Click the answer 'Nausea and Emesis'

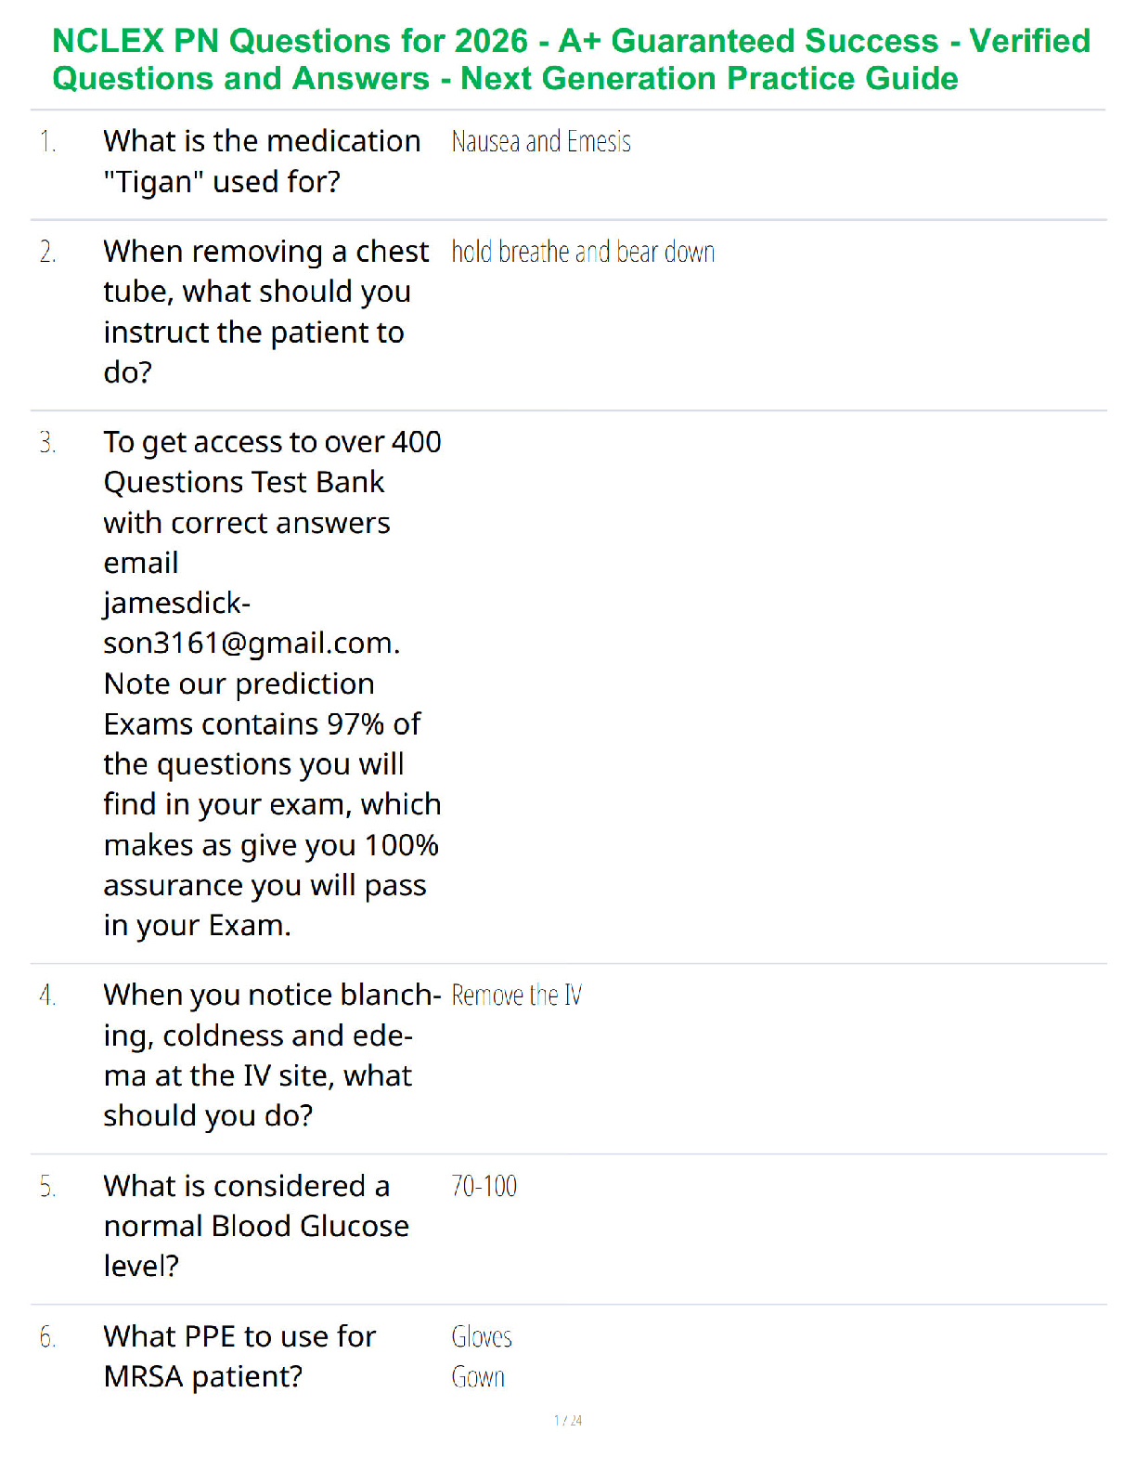(x=541, y=142)
